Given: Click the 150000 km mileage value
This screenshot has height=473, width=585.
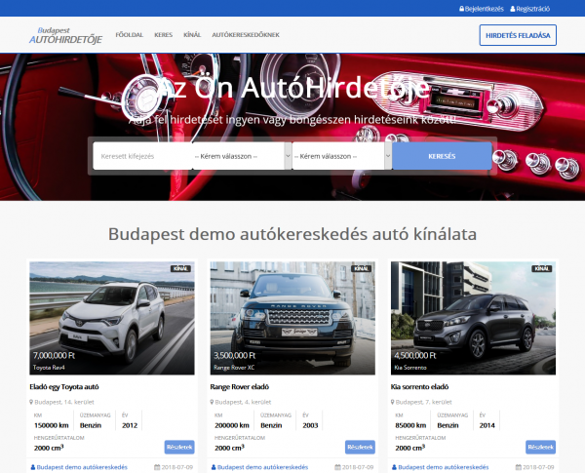Looking at the screenshot, I should click(52, 425).
